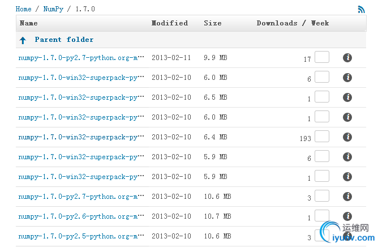Download numpy-1.7.0-py2.6-python.org file
378x247 pixels.
click(x=81, y=216)
